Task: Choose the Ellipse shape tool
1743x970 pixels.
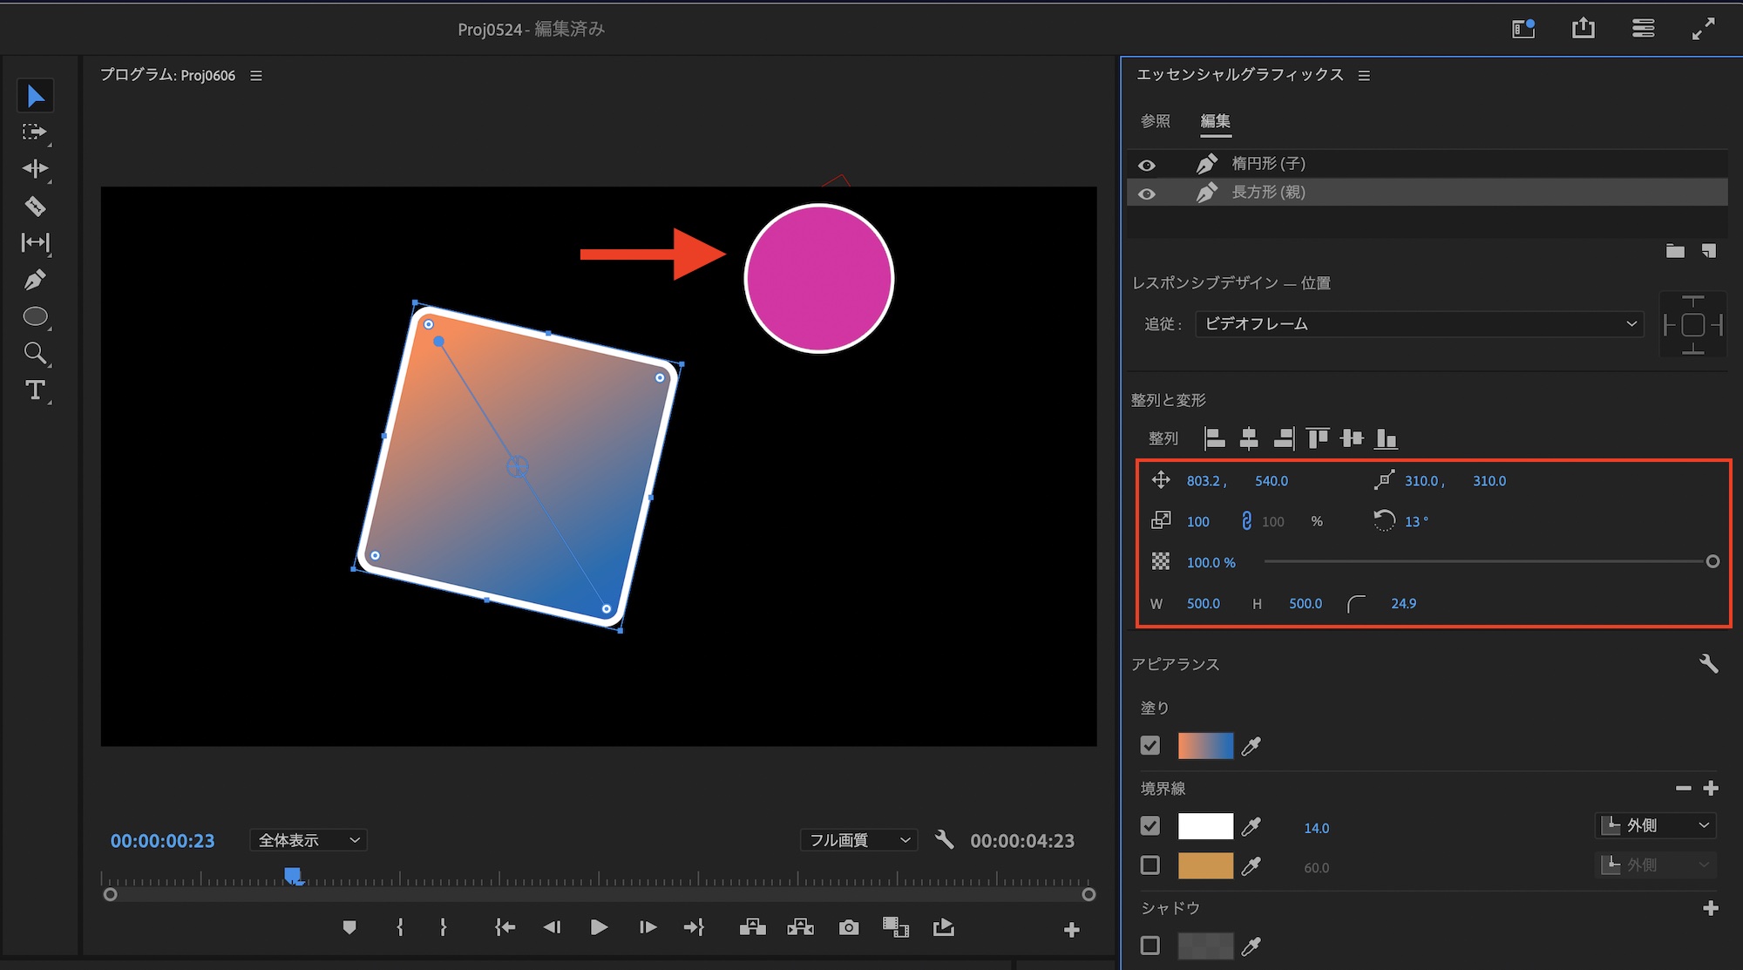Action: coord(35,316)
